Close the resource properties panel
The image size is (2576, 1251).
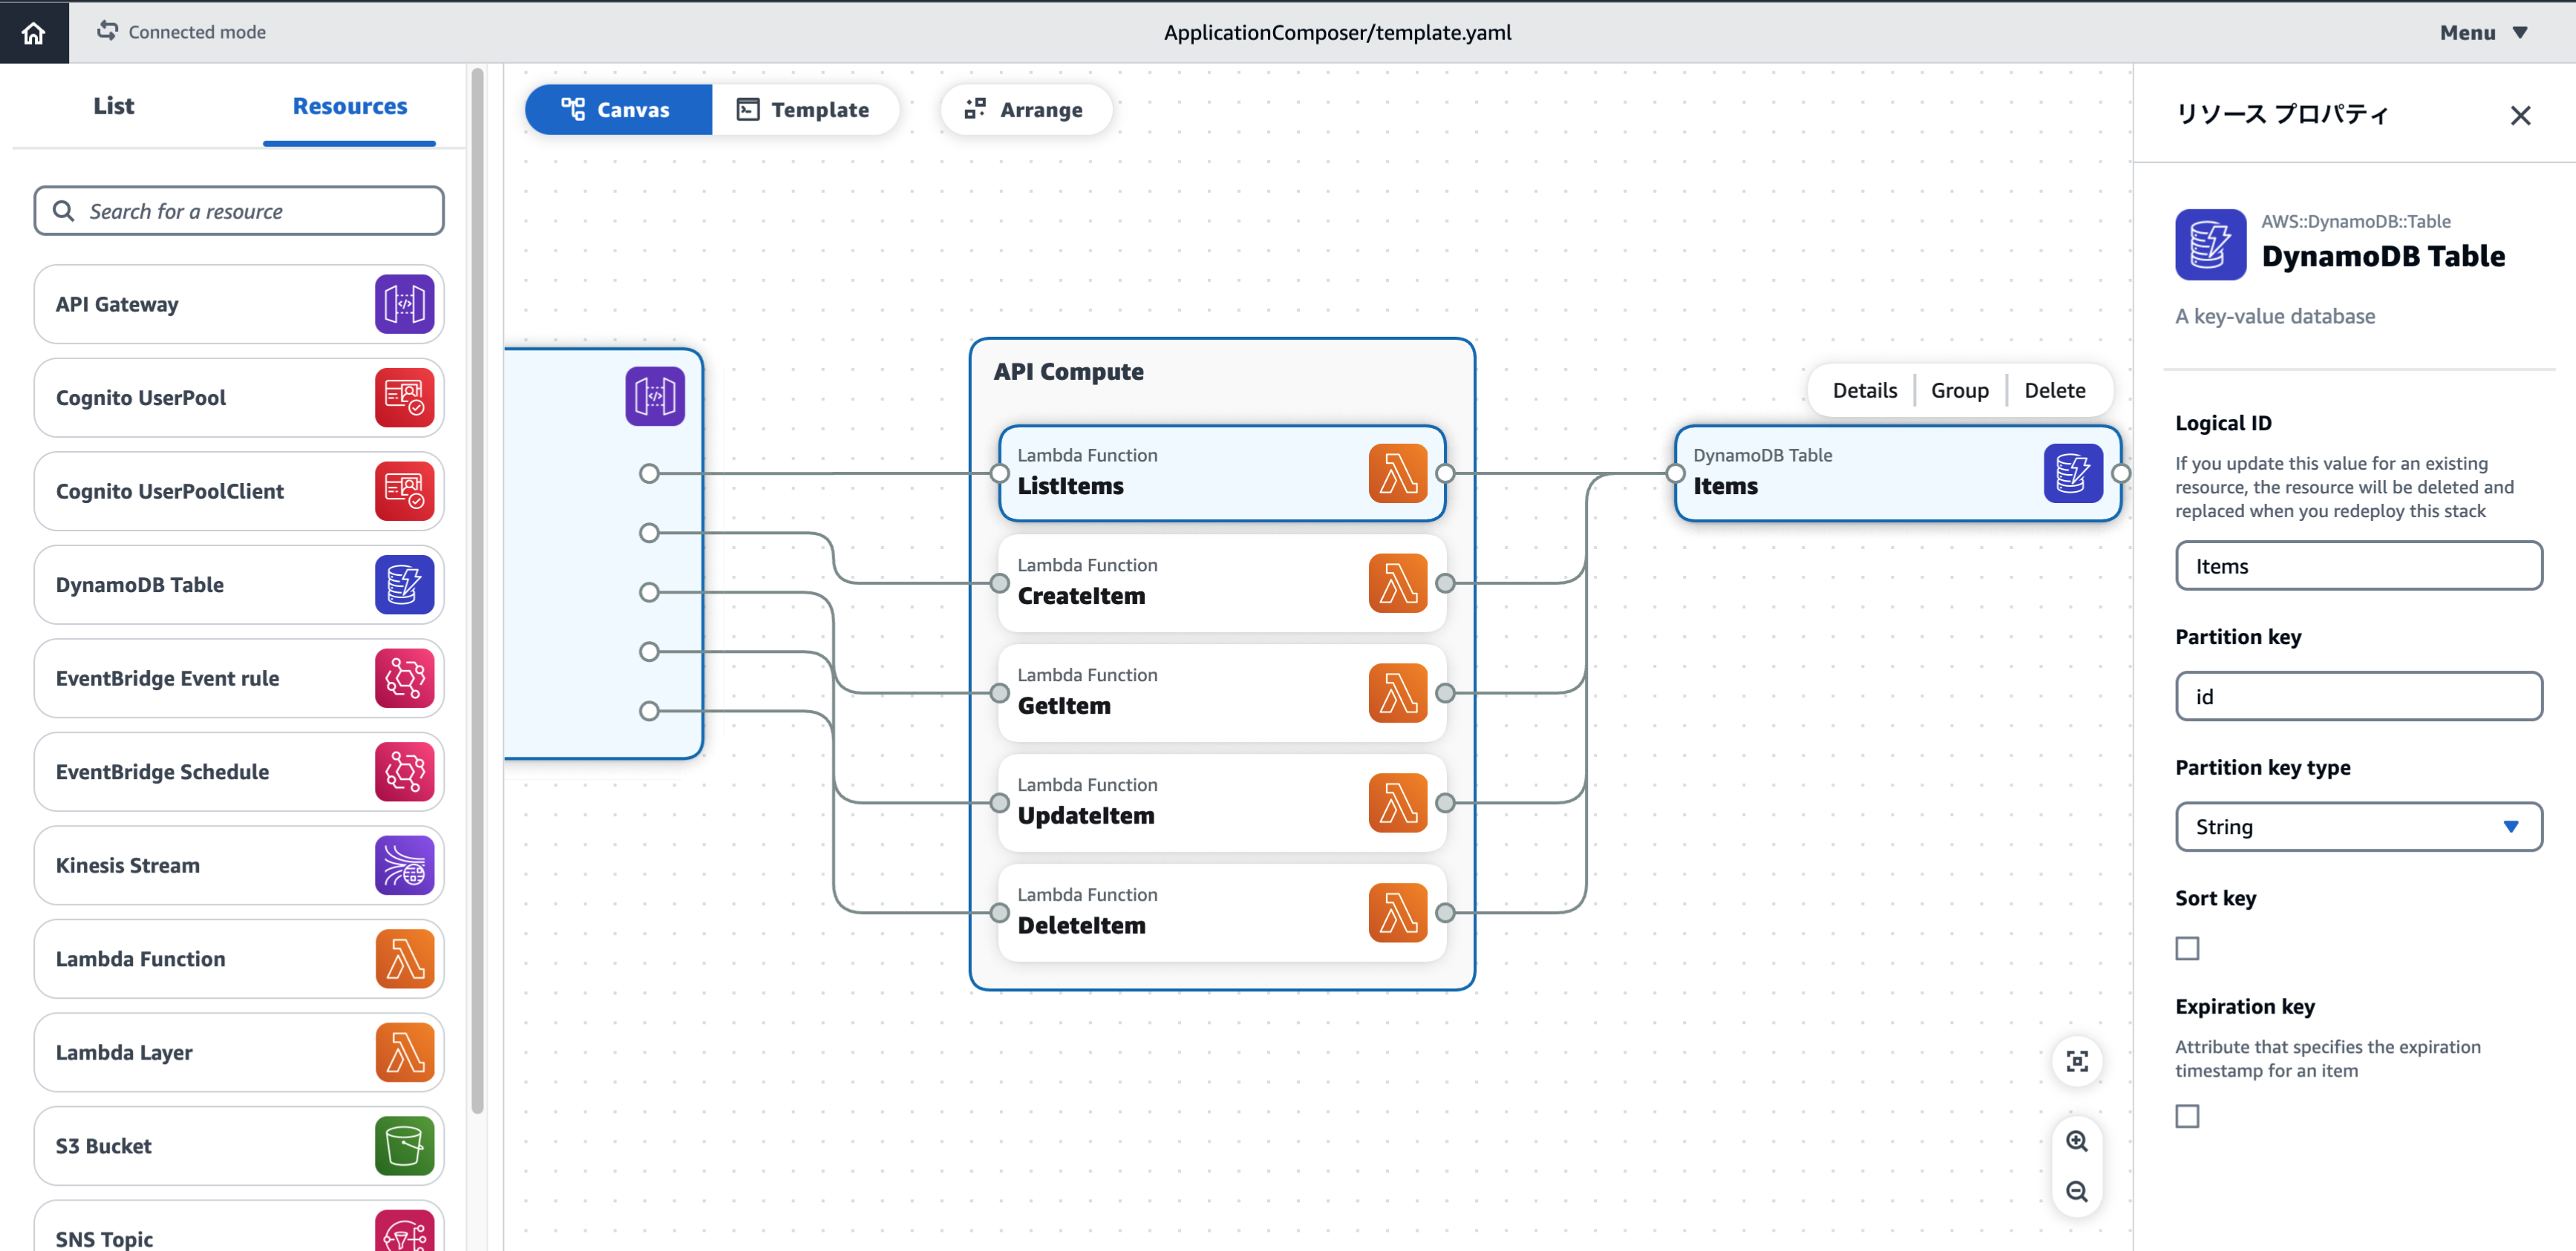coord(2520,115)
